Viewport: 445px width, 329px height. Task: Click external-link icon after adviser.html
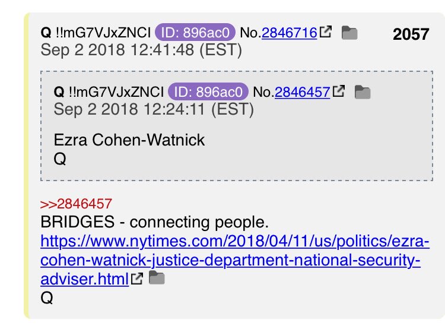click(137, 279)
